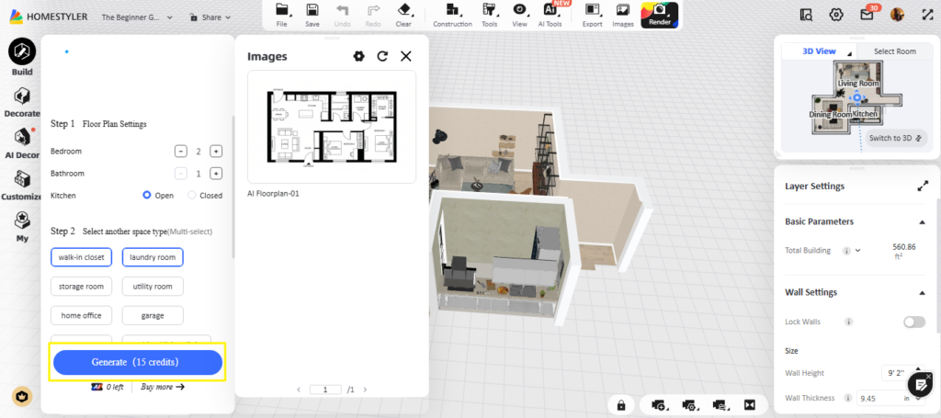Open the messages inbox with 30 badge

tap(867, 15)
